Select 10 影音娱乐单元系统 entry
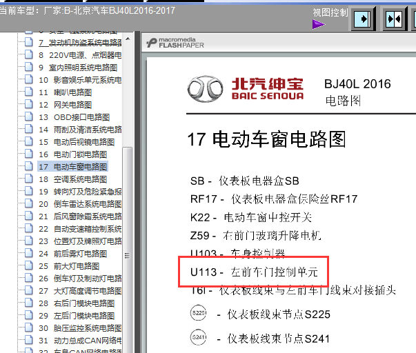Image resolution: width=416 pixels, height=353 pixels. coord(80,80)
